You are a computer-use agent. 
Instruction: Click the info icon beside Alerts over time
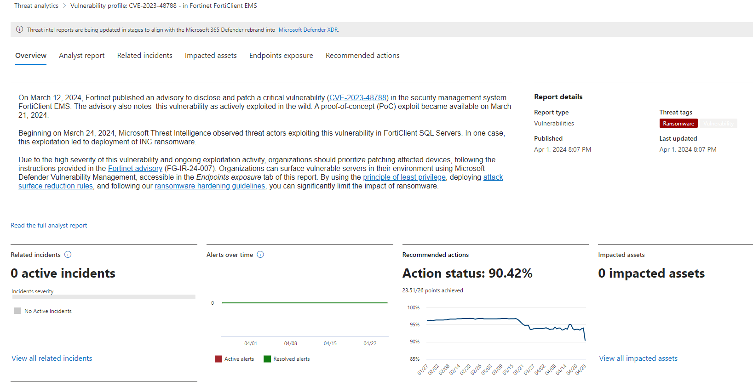[x=260, y=255]
